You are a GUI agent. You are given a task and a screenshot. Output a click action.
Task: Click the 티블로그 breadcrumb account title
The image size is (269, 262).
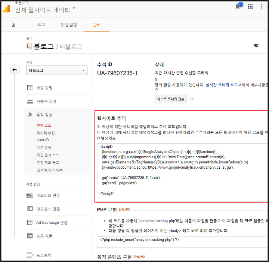40,46
